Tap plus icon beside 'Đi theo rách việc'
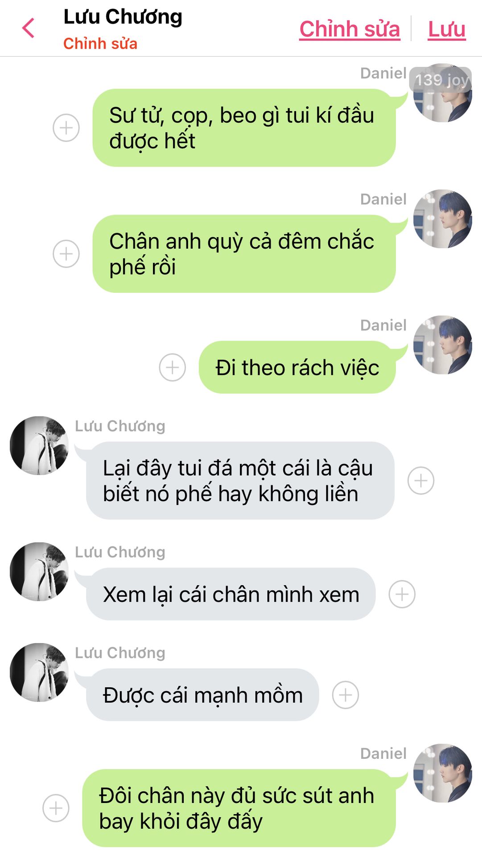This screenshot has height=857, width=482. click(173, 367)
